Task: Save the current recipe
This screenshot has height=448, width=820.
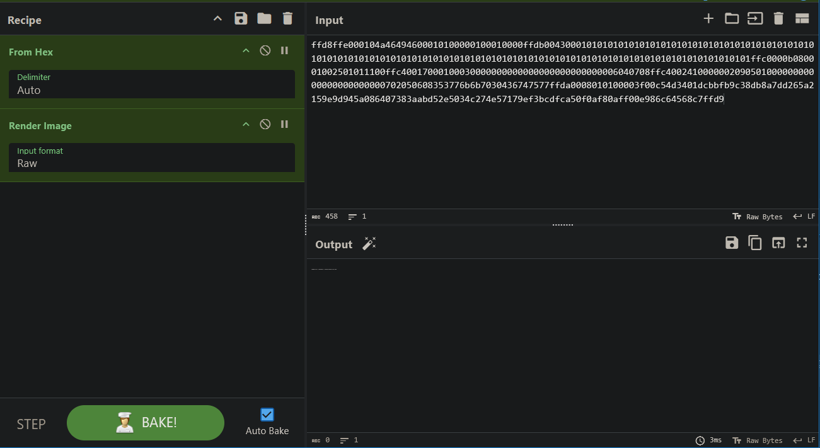Action: coord(241,18)
